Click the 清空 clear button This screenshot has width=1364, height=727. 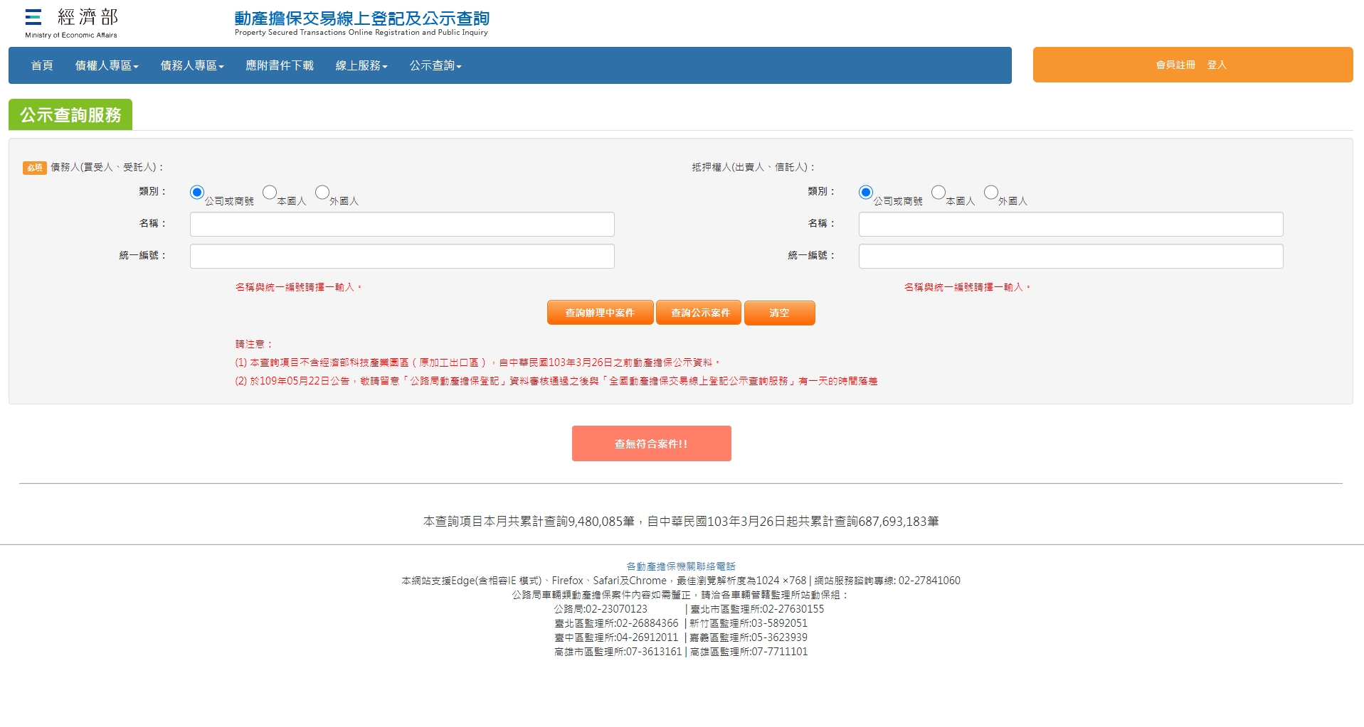[779, 313]
